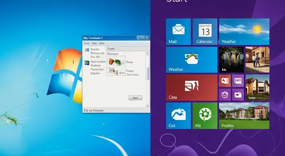Open the green Kit tile
This screenshot has height=156, width=285.
click(x=205, y=116)
